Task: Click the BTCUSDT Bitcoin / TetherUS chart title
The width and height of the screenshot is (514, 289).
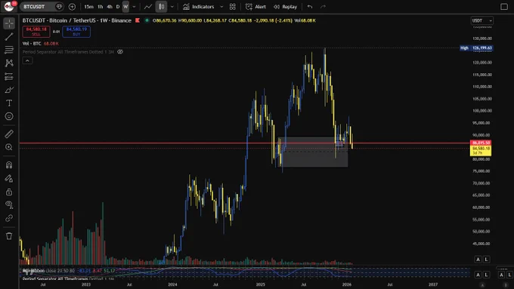Action: click(76, 20)
